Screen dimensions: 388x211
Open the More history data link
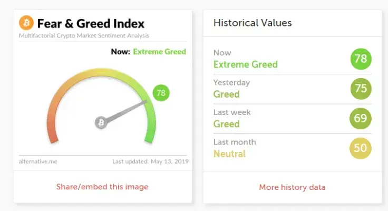[x=292, y=187]
